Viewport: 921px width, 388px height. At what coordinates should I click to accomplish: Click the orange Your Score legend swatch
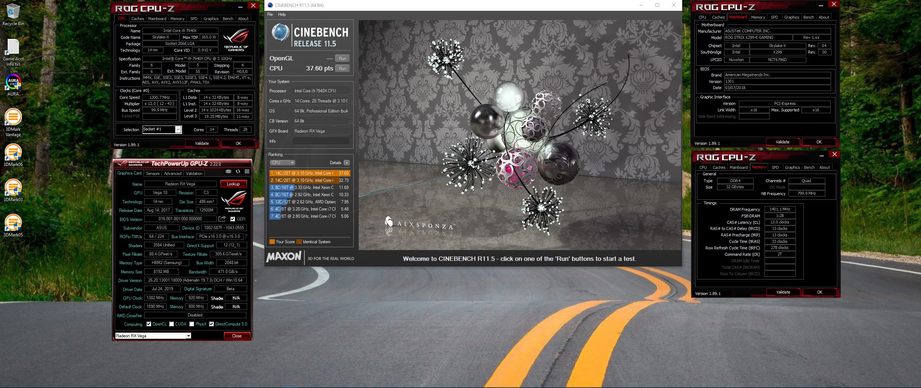coord(272,242)
